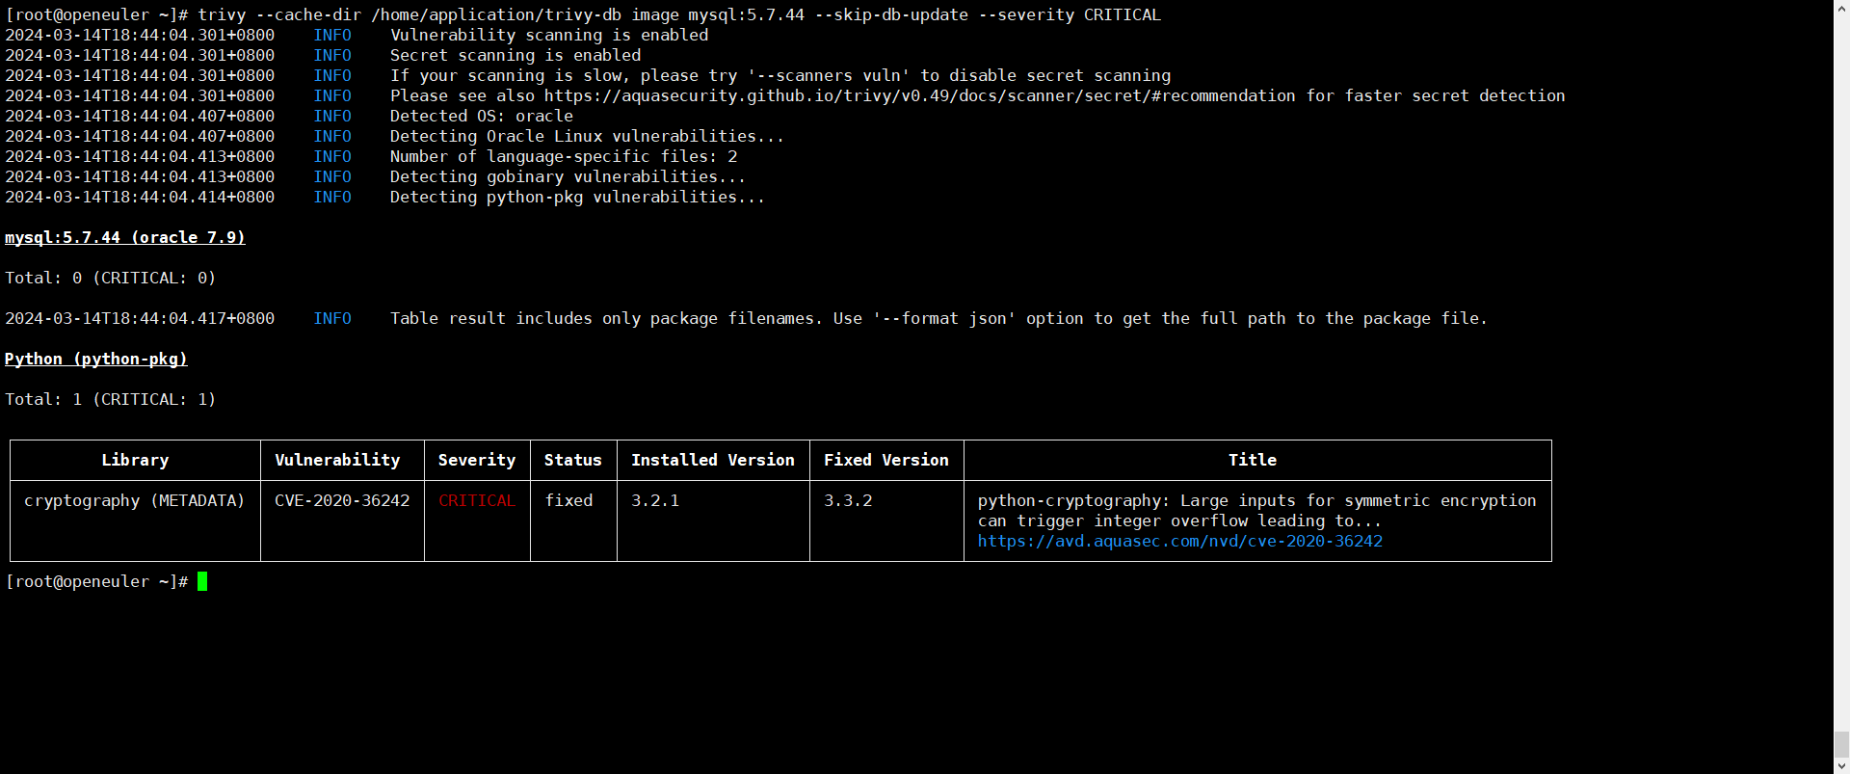1850x774 pixels.
Task: Click the cryptography (METADATA) library cell
Action: click(135, 501)
